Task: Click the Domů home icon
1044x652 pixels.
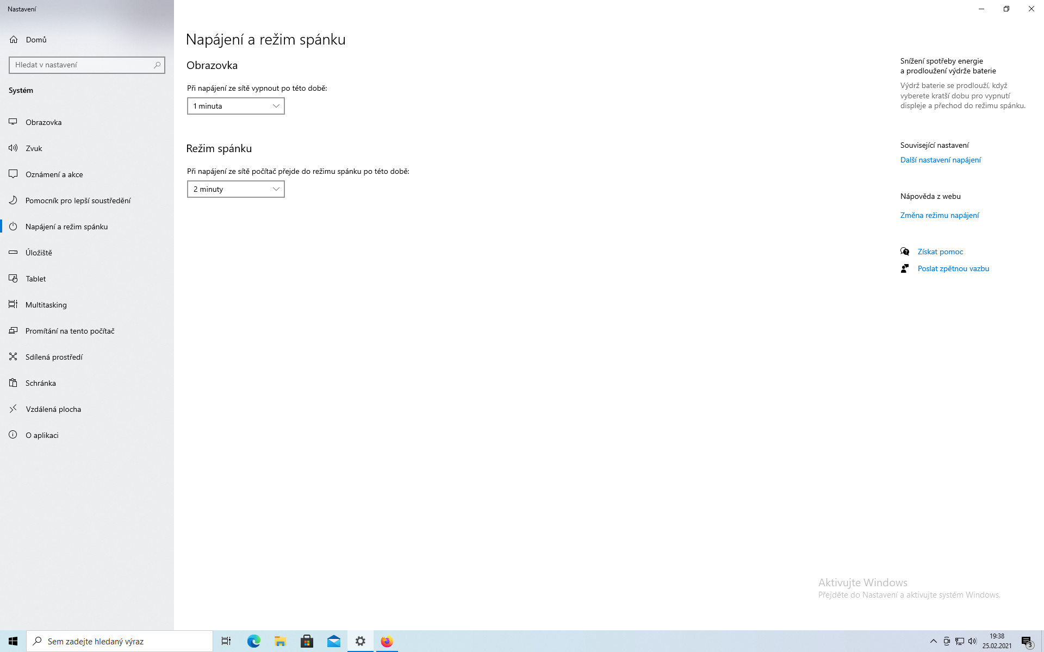Action: 14,40
